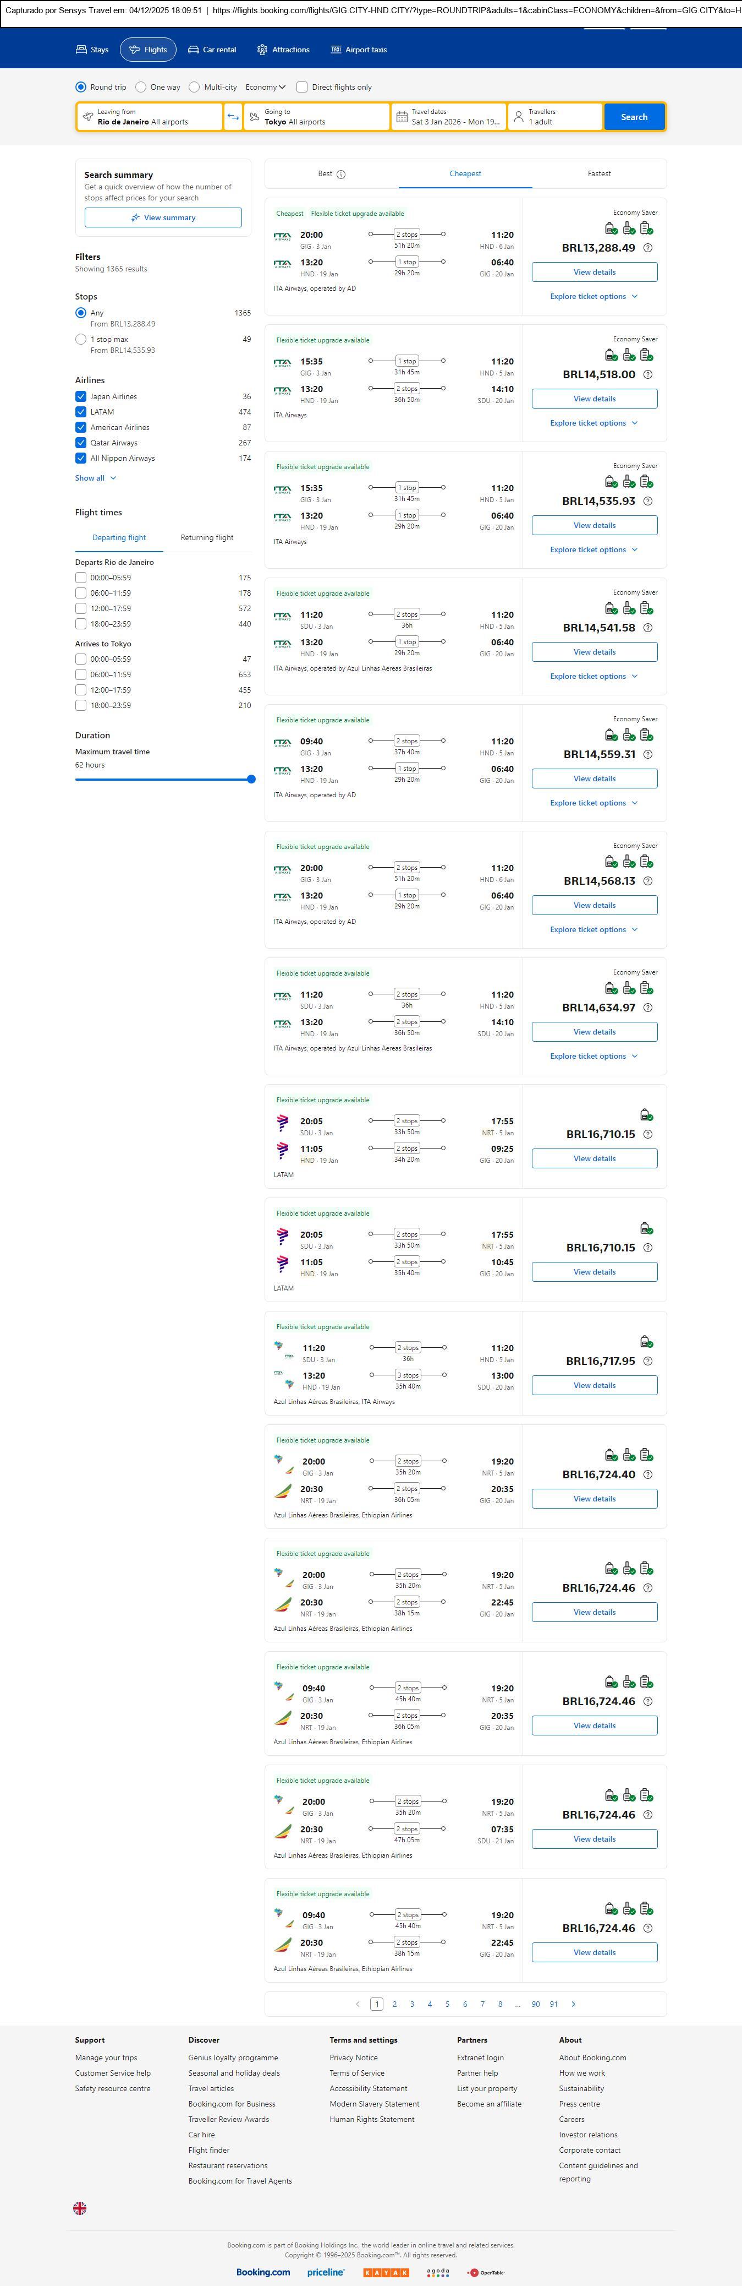The width and height of the screenshot is (742, 2286).
Task: Click the Attractions icon in top navigation
Action: [262, 50]
